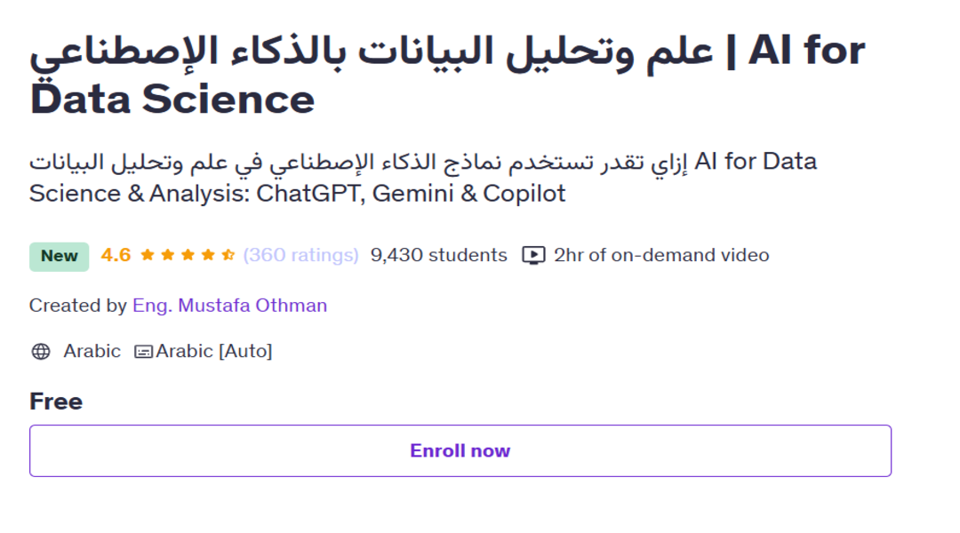Click the second rating star

click(x=167, y=256)
